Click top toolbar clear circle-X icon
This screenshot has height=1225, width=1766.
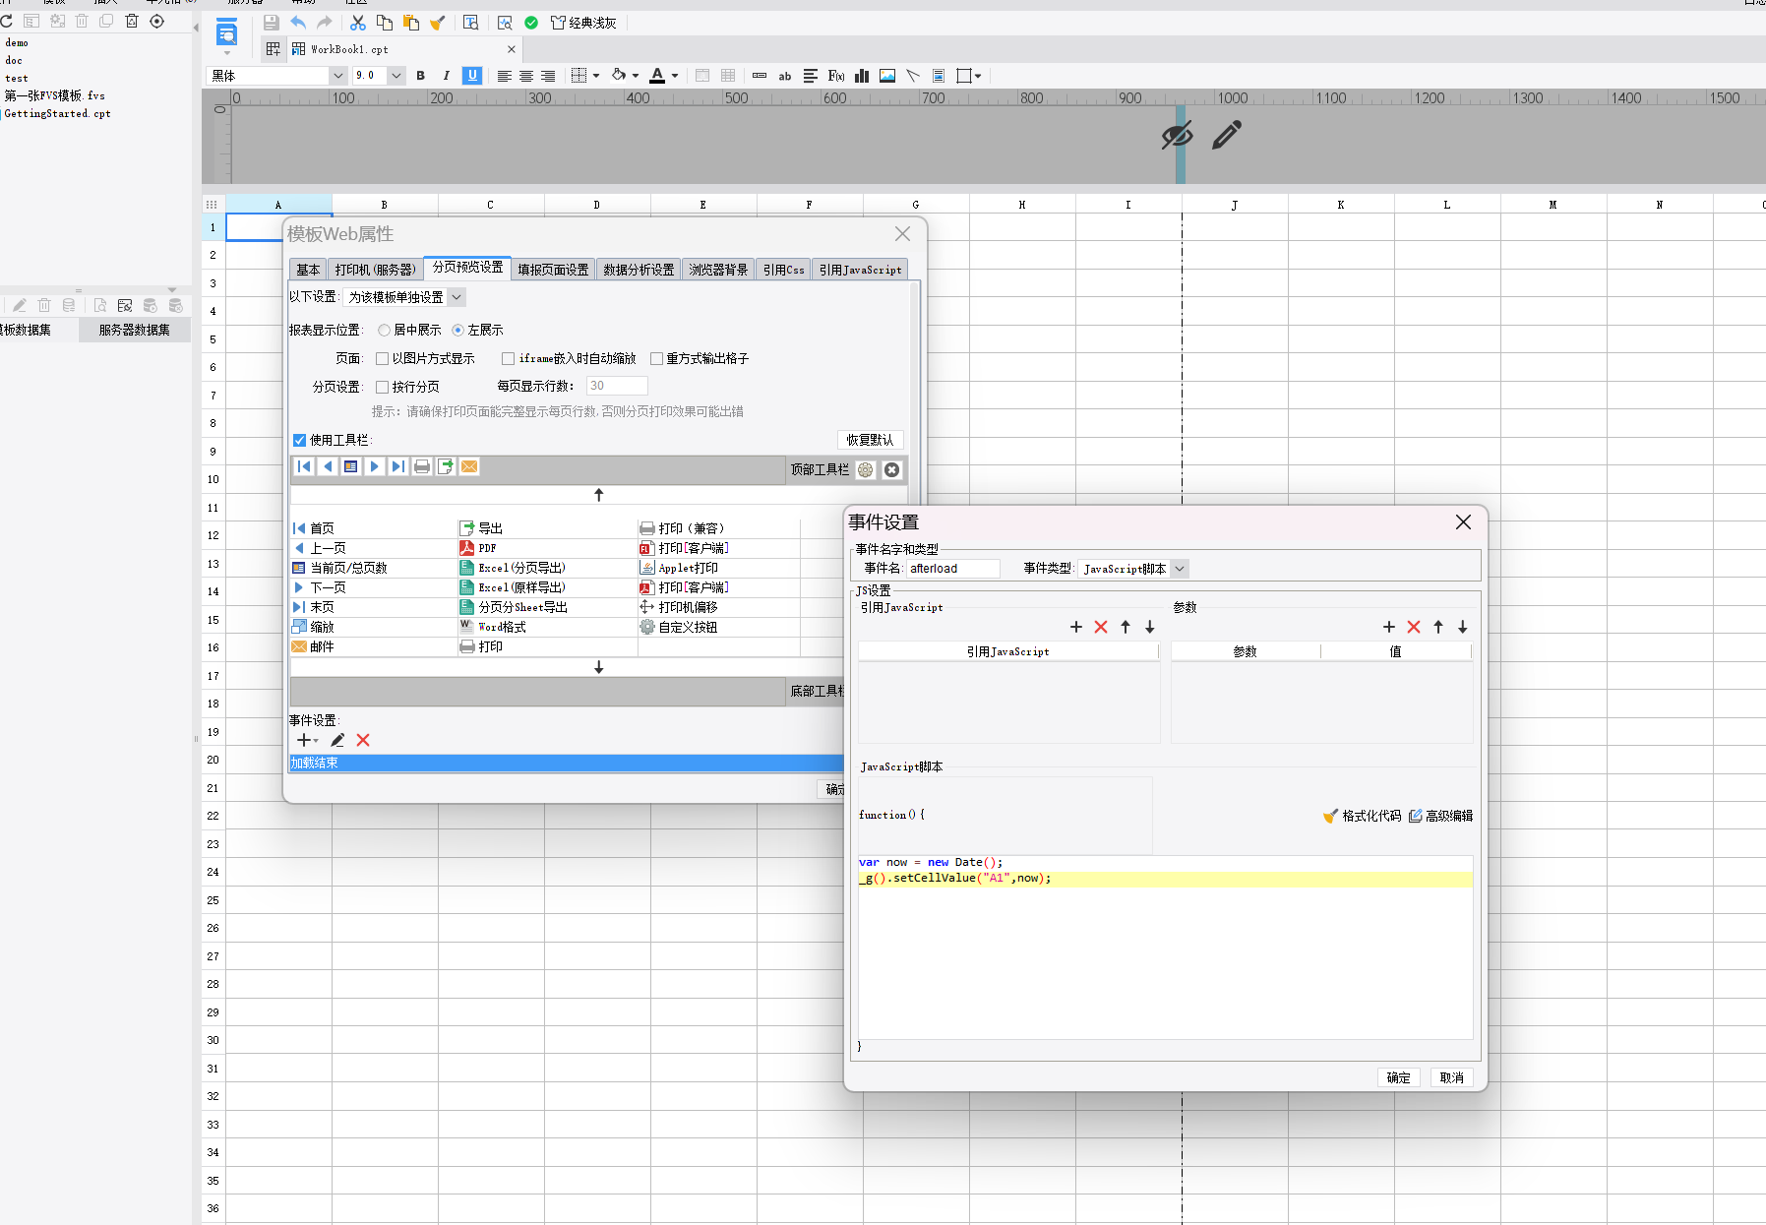click(x=891, y=470)
